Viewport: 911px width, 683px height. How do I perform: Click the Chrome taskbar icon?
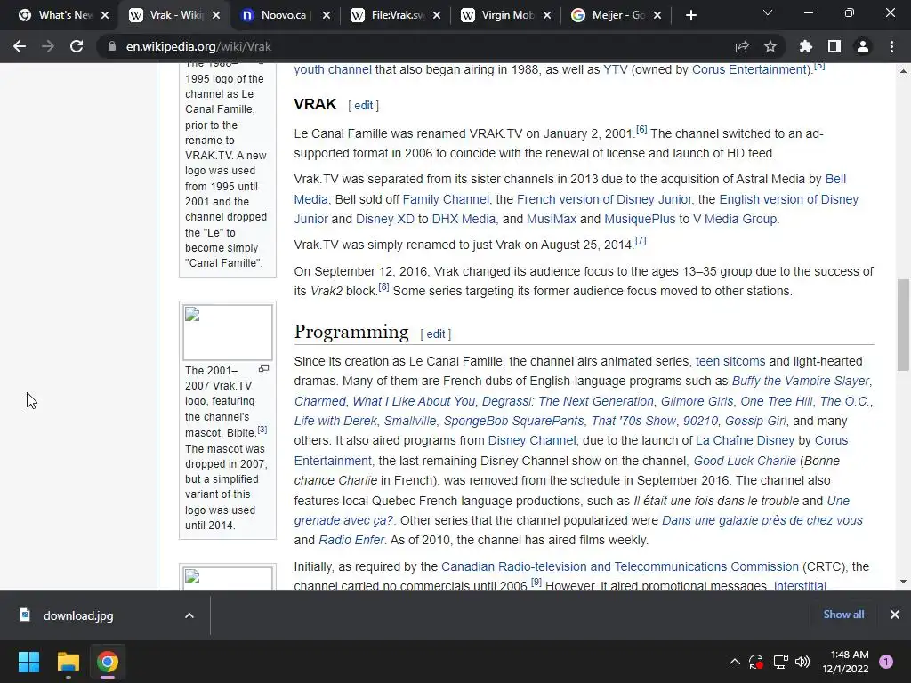pos(108,662)
